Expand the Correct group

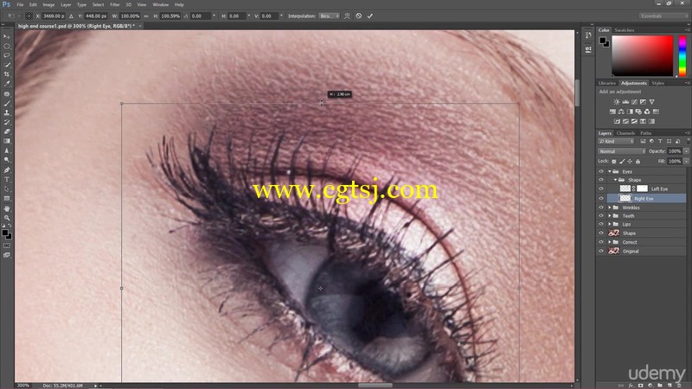tap(610, 242)
